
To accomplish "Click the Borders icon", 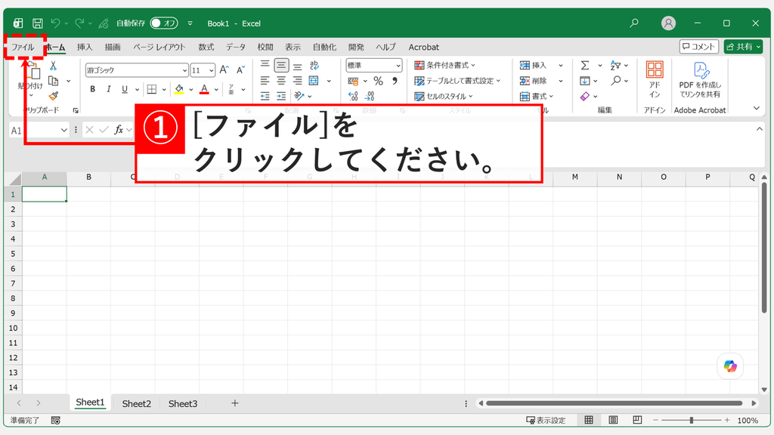I will click(x=152, y=89).
